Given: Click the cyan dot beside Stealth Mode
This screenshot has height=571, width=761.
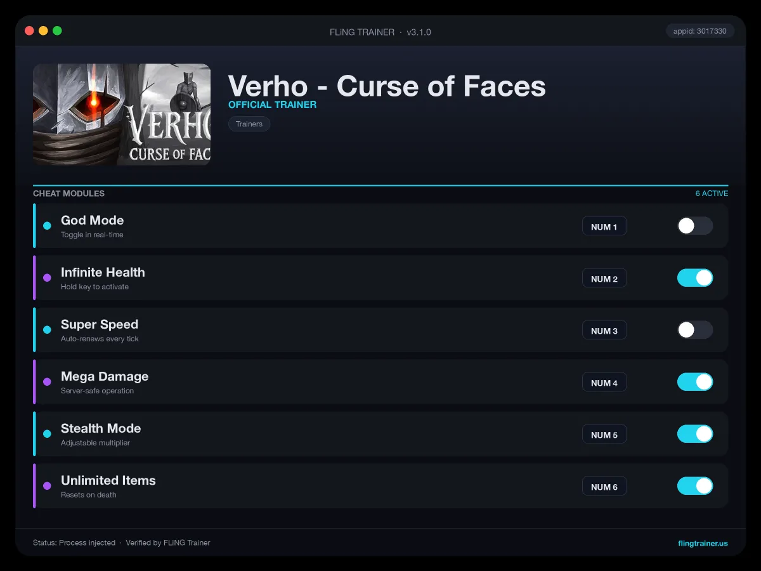Looking at the screenshot, I should pos(47,434).
